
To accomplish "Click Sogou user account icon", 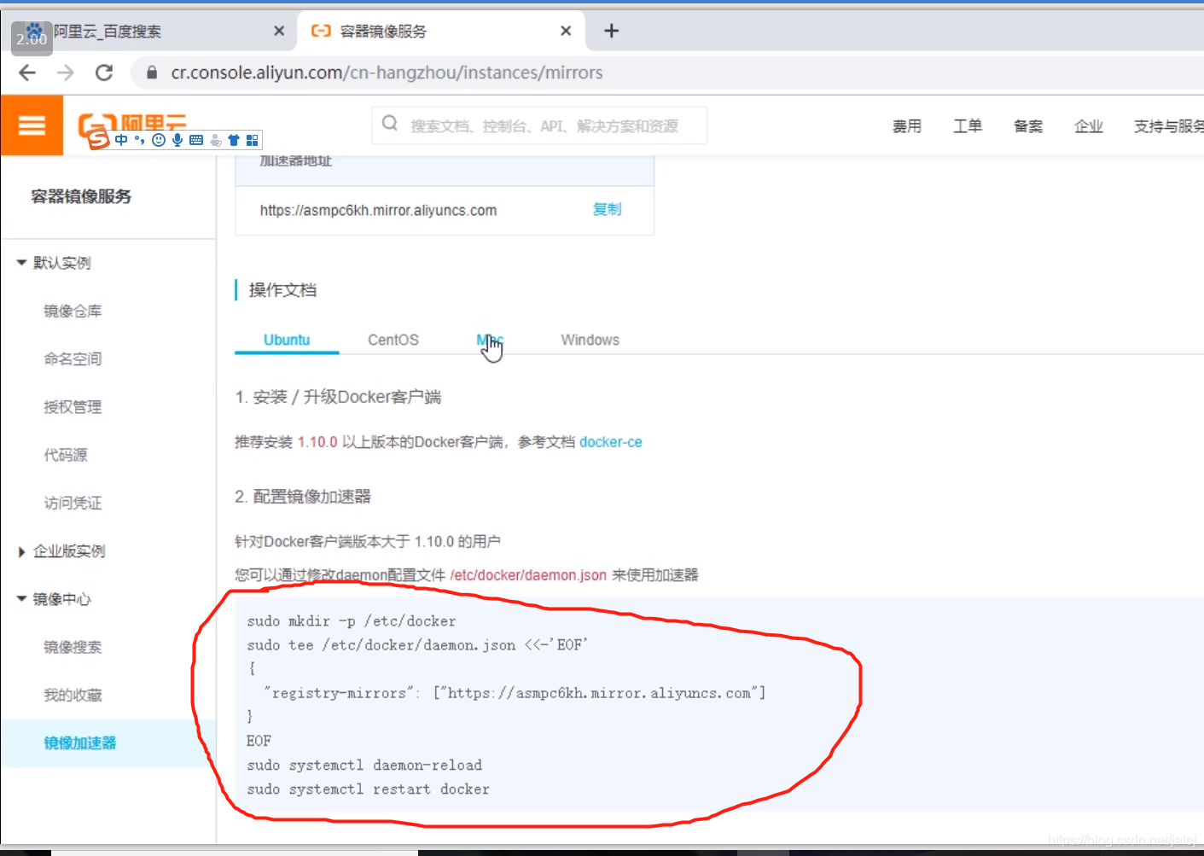I will 215,140.
